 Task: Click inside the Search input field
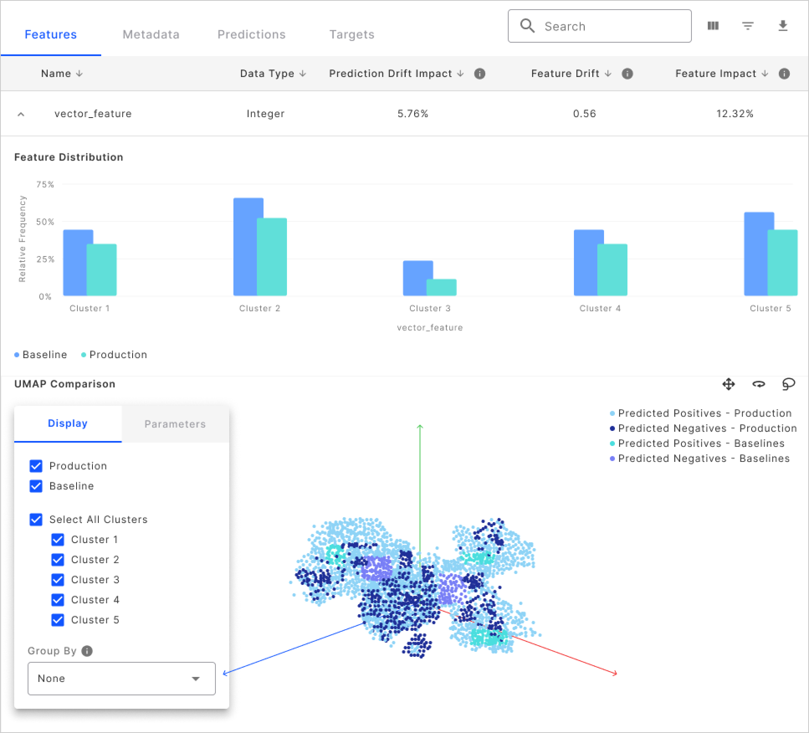pyautogui.click(x=594, y=26)
